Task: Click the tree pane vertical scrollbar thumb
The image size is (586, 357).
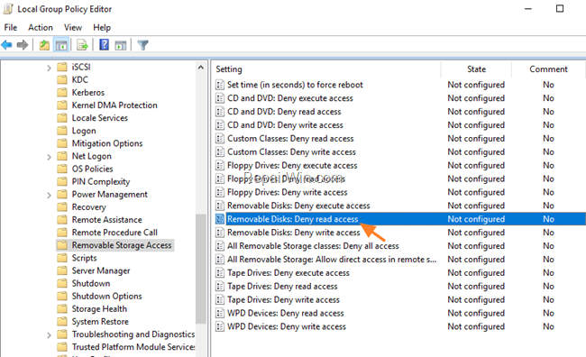Action: (201, 269)
